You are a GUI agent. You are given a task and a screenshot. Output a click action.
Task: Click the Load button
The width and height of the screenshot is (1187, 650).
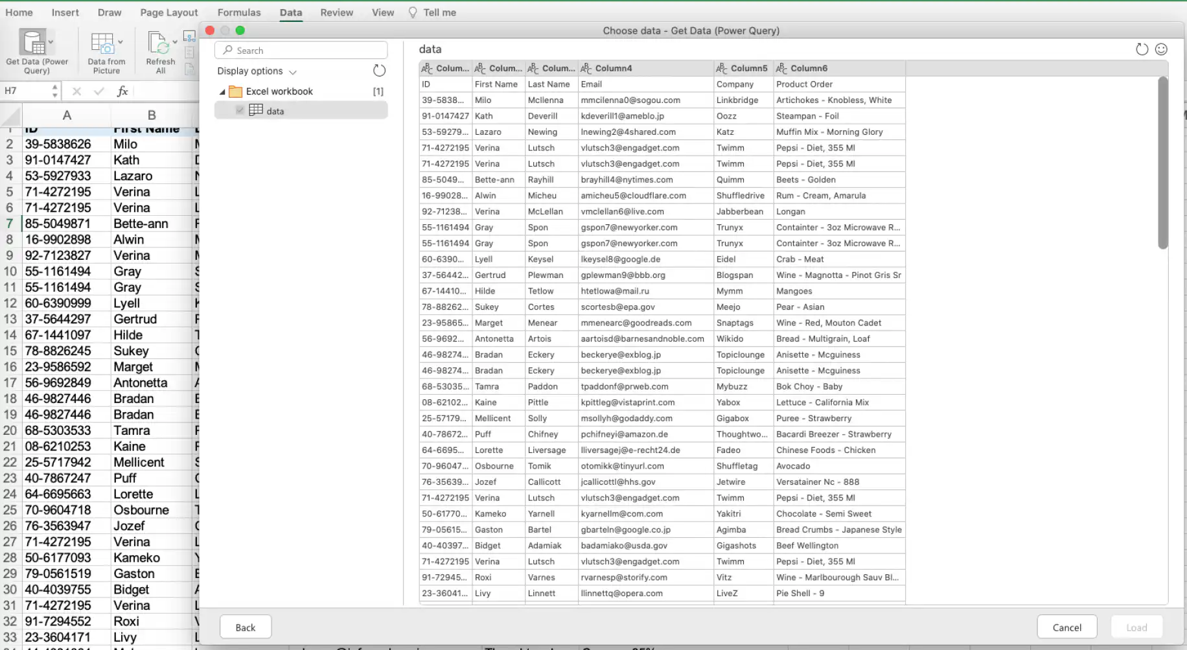point(1136,627)
